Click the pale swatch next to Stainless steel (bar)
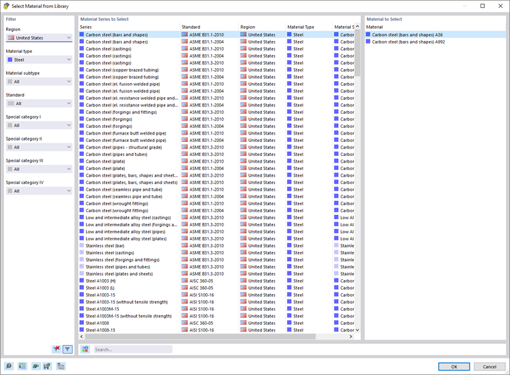The image size is (510, 375). coord(82,246)
